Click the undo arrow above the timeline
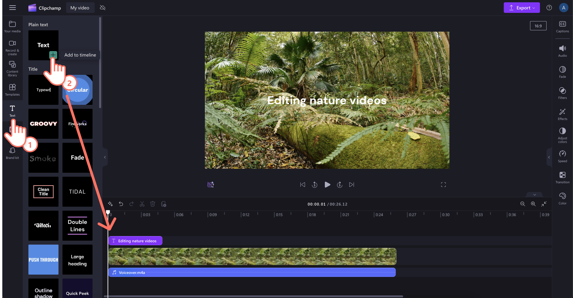 pyautogui.click(x=121, y=204)
